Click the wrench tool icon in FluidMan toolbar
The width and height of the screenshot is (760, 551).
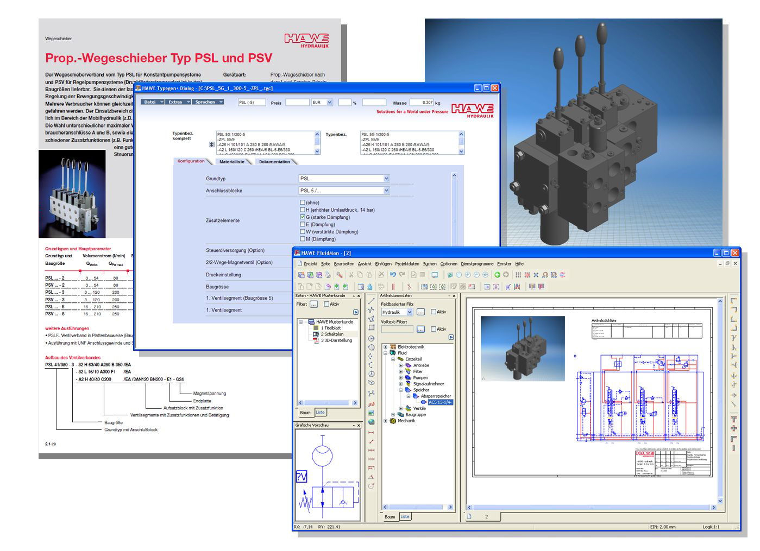(339, 275)
